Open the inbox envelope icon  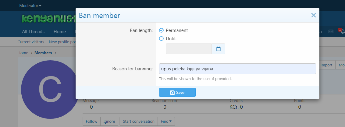tap(331, 32)
